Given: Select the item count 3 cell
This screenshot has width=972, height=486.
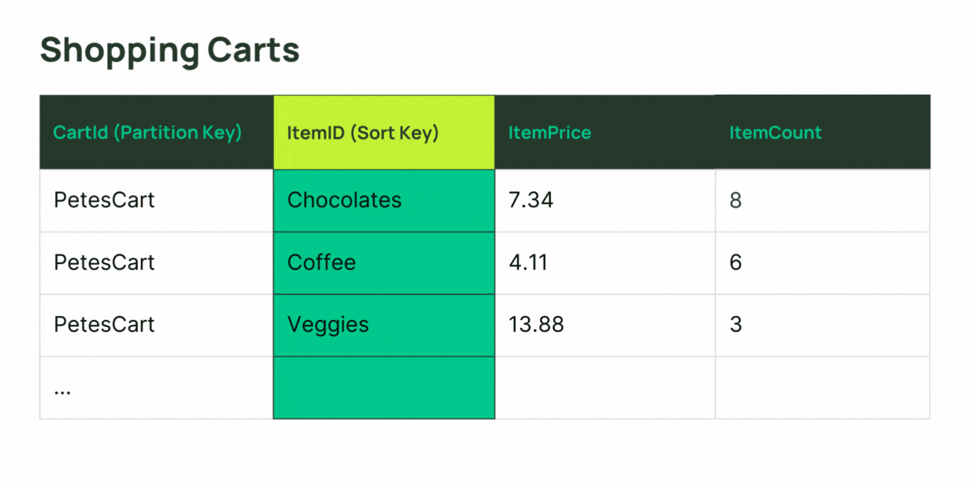Looking at the screenshot, I should (823, 326).
